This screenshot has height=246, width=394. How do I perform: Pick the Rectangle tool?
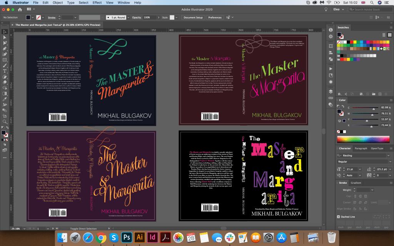5,60
